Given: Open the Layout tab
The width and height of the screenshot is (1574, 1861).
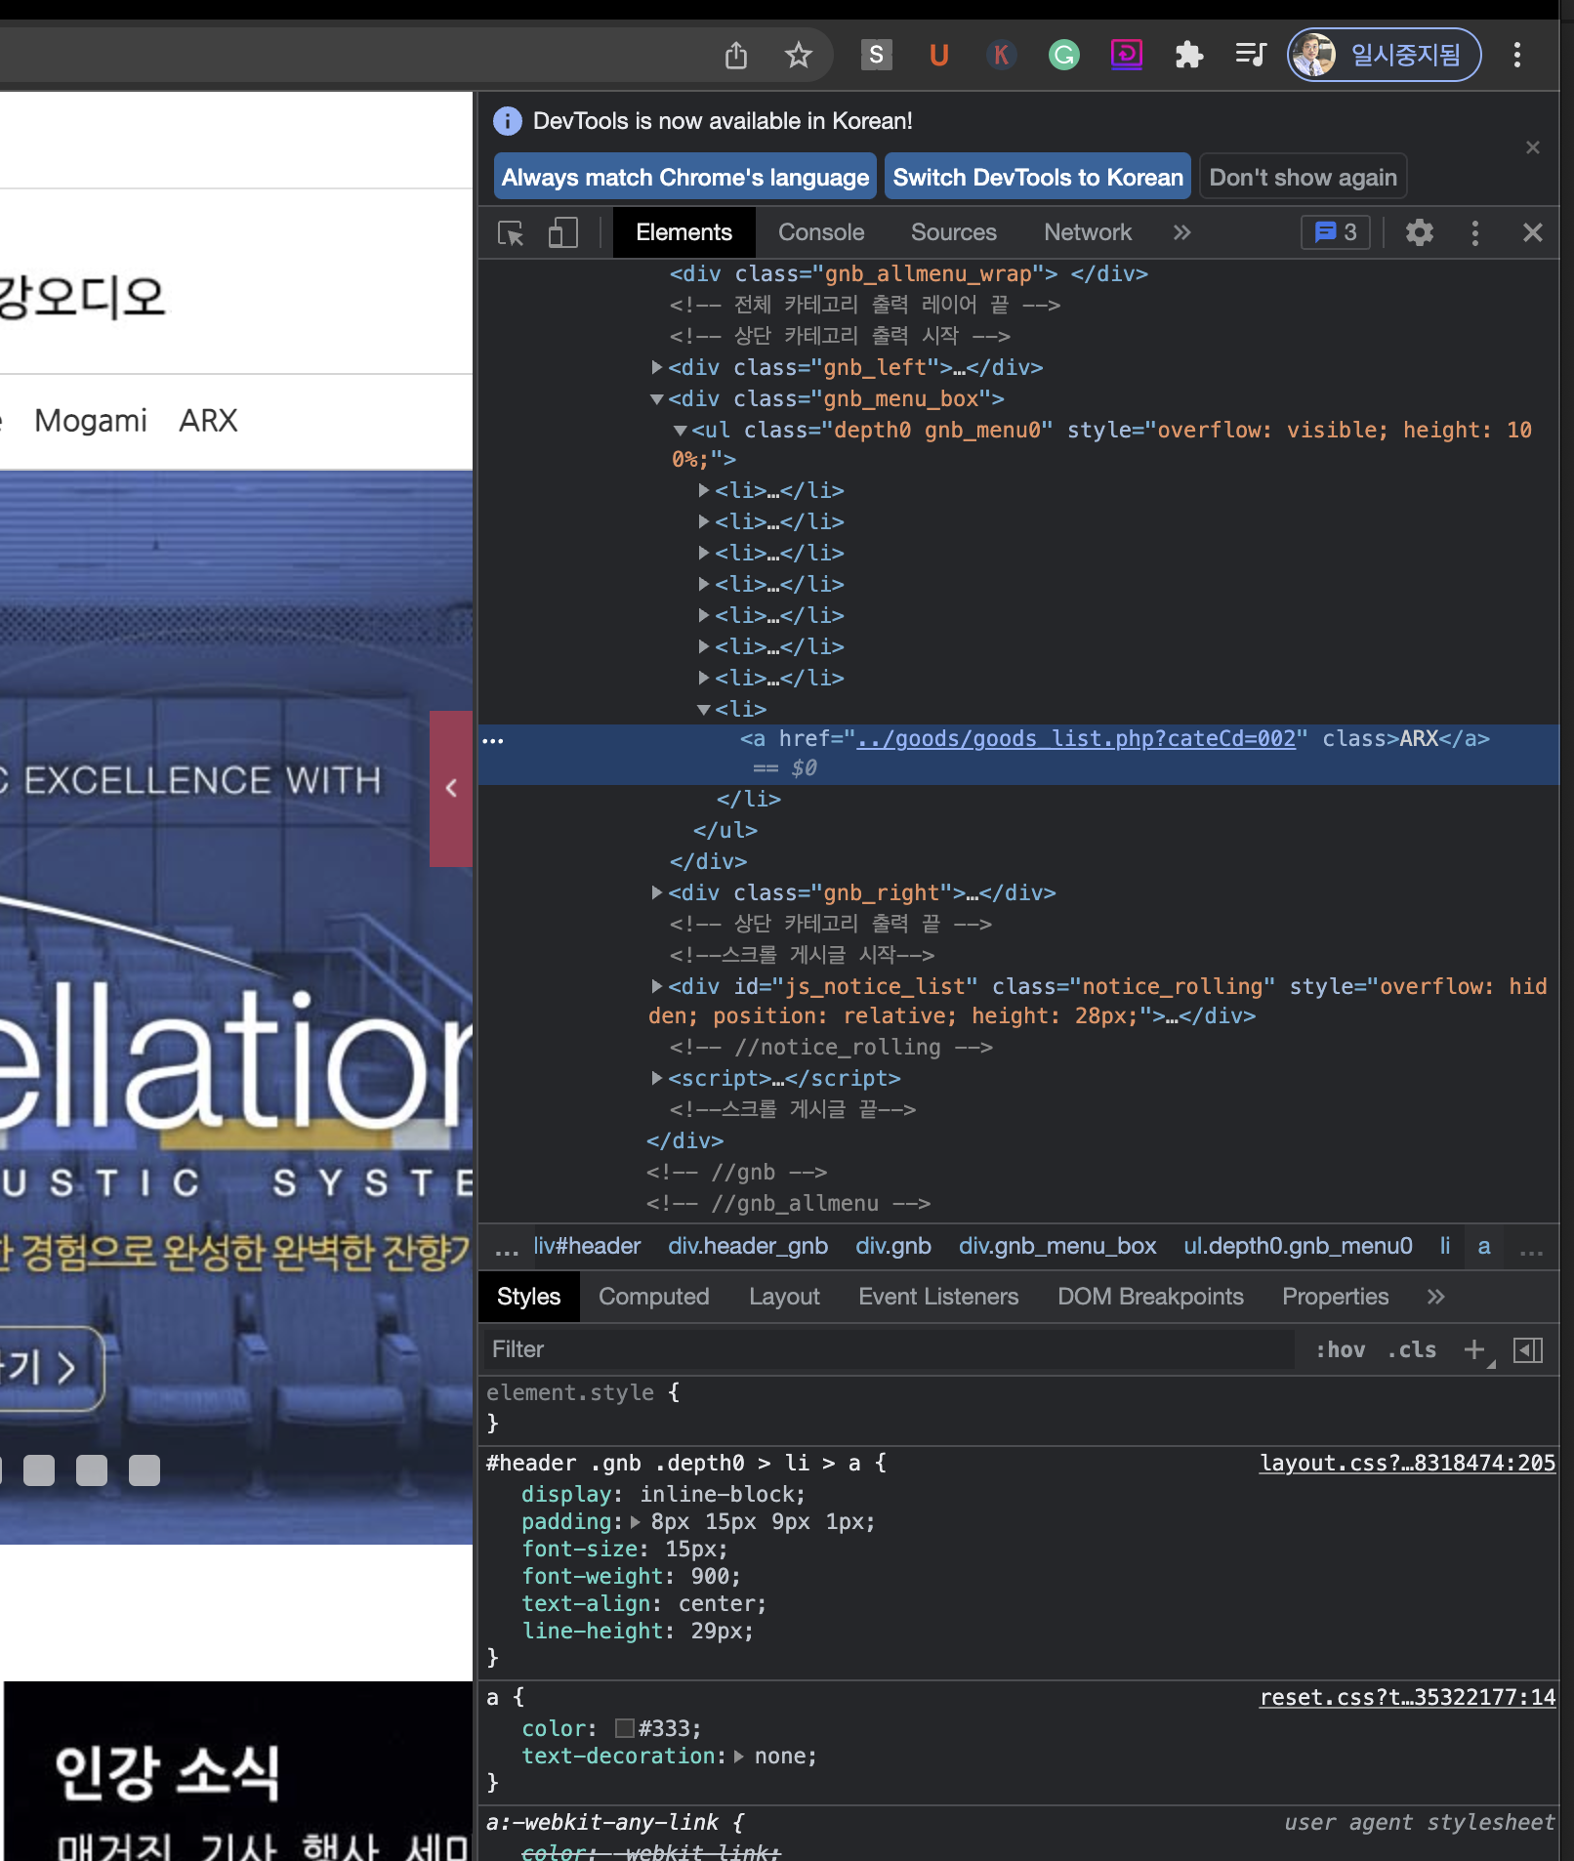Looking at the screenshot, I should tap(784, 1297).
